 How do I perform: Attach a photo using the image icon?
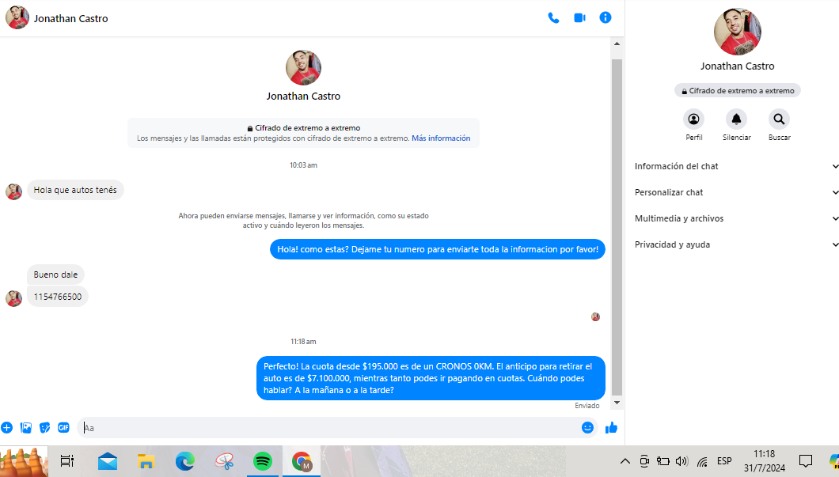coord(26,428)
